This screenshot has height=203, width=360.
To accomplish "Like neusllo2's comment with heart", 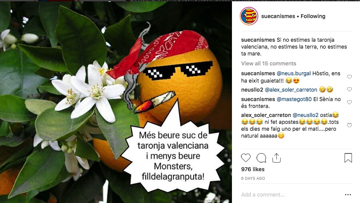I will click(349, 89).
